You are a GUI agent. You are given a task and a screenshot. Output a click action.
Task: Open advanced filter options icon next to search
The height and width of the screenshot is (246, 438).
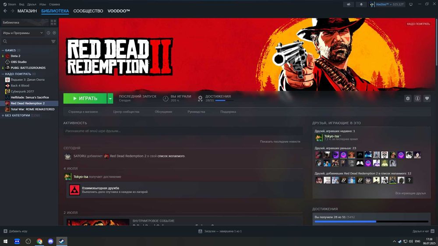tap(53, 42)
